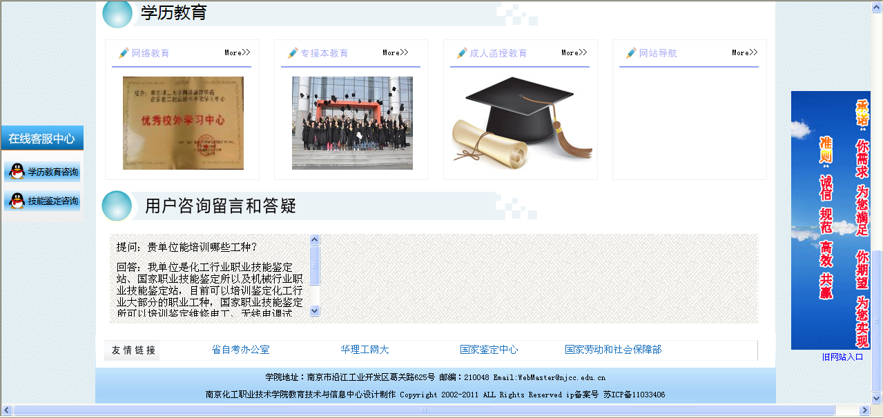
Task: Click the QQ penguin icon for 学历教育咨询
Action: pos(17,172)
